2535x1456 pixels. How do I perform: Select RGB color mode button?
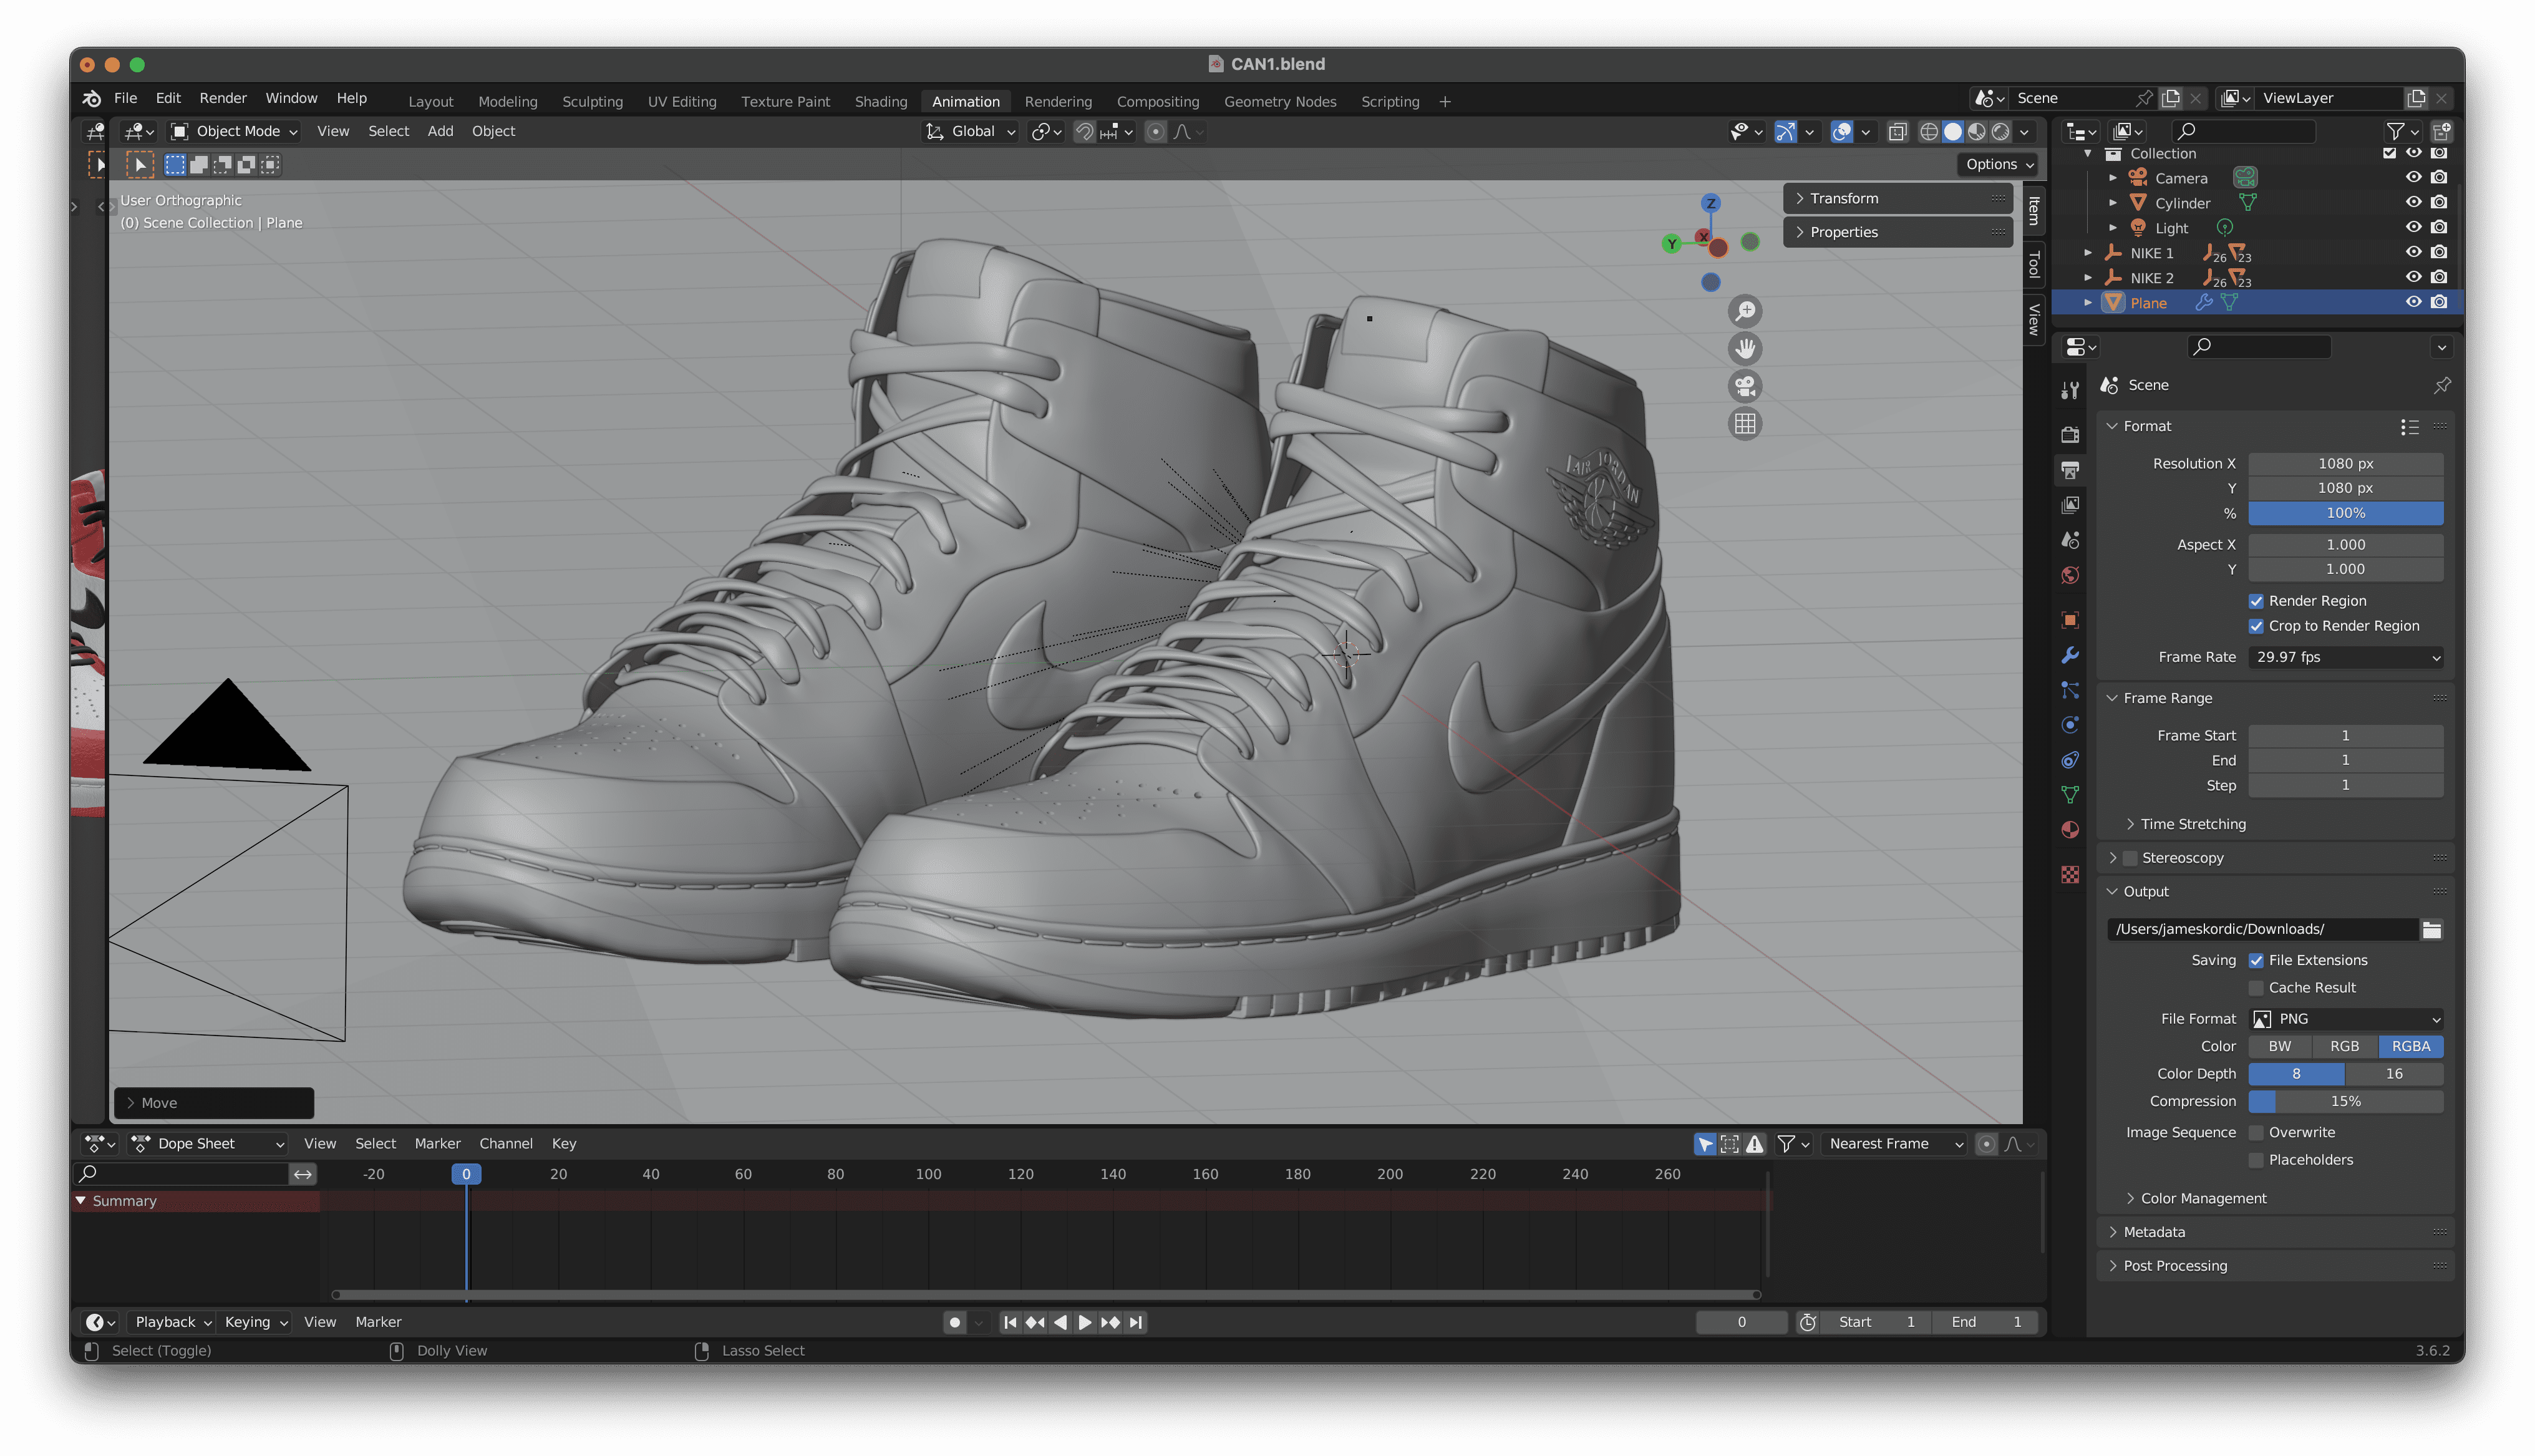[x=2344, y=1046]
